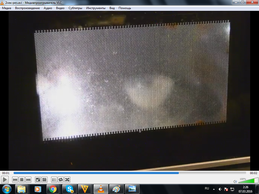Stop playback with the square button

click(x=22, y=179)
